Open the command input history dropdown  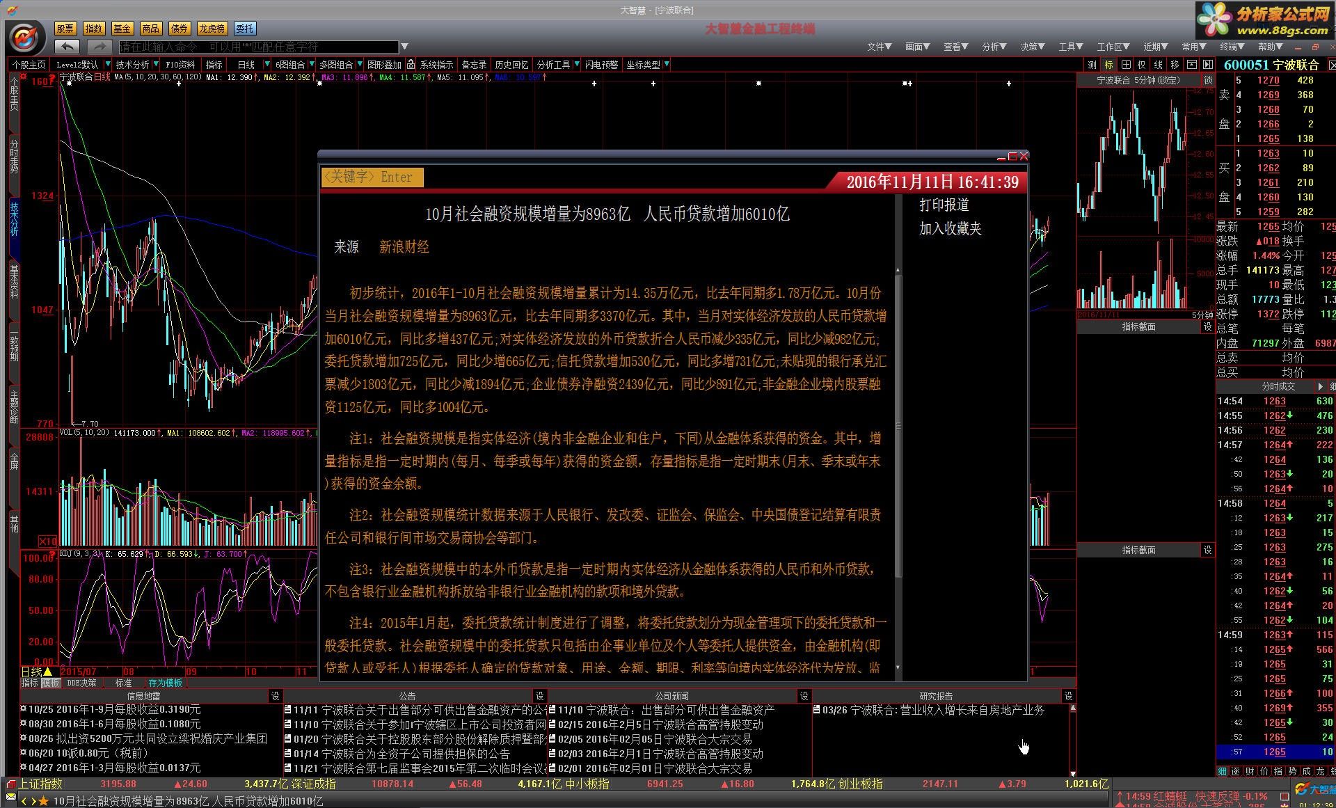[404, 47]
